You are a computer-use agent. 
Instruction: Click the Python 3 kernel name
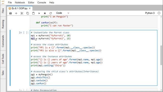150,13
